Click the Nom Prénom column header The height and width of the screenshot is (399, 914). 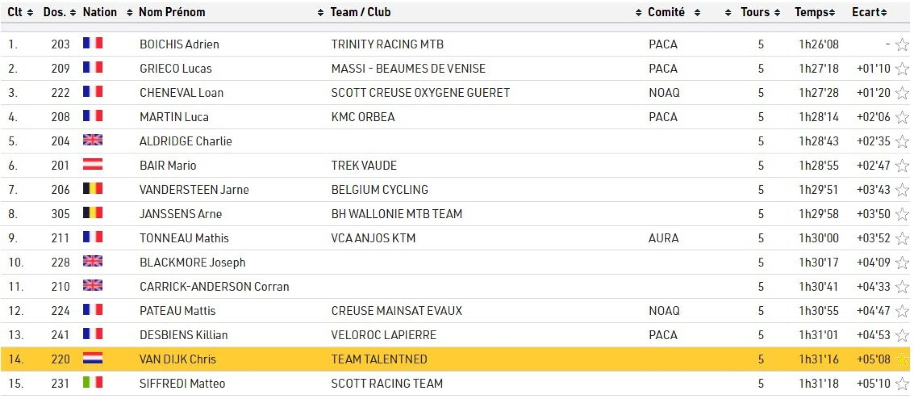point(172,12)
